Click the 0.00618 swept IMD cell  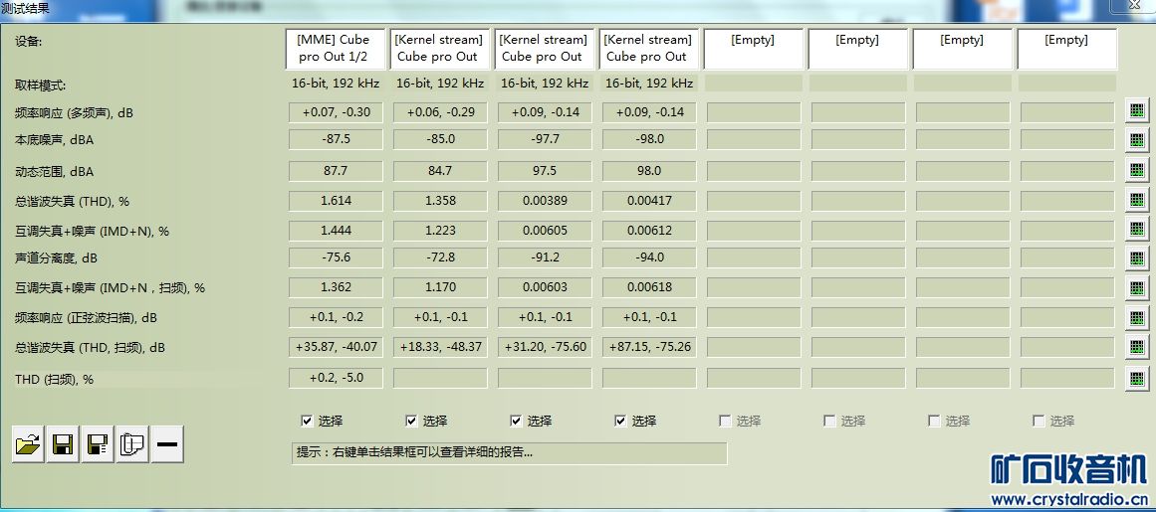pos(650,287)
